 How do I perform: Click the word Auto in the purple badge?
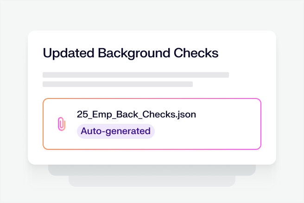click(90, 131)
